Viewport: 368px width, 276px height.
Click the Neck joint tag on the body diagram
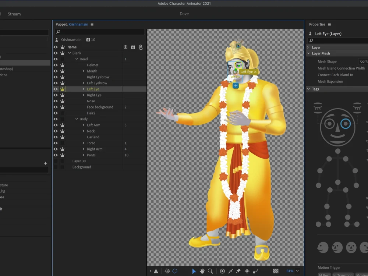pyautogui.click(x=338, y=151)
